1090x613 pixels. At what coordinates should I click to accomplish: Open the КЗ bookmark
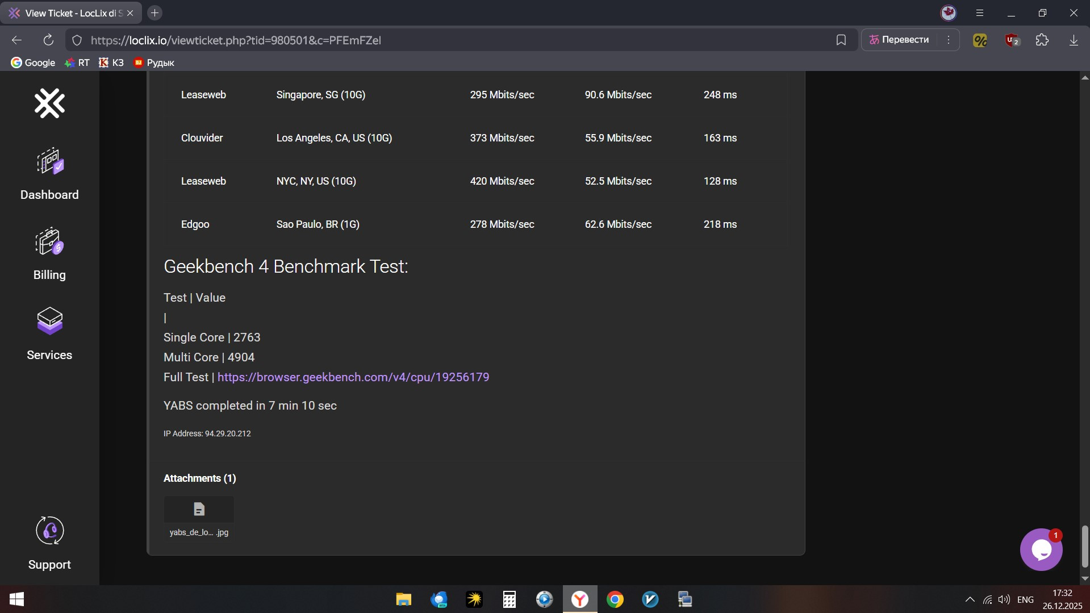coord(111,62)
